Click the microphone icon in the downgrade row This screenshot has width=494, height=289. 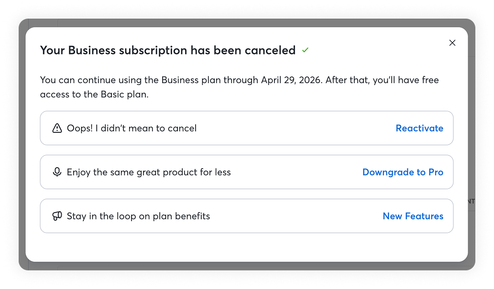[x=57, y=172]
